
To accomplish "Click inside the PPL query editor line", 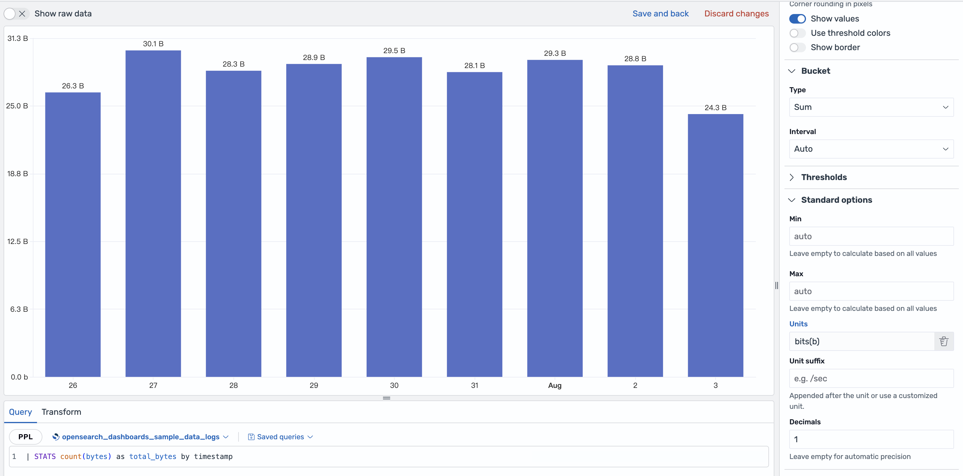I will coord(389,457).
